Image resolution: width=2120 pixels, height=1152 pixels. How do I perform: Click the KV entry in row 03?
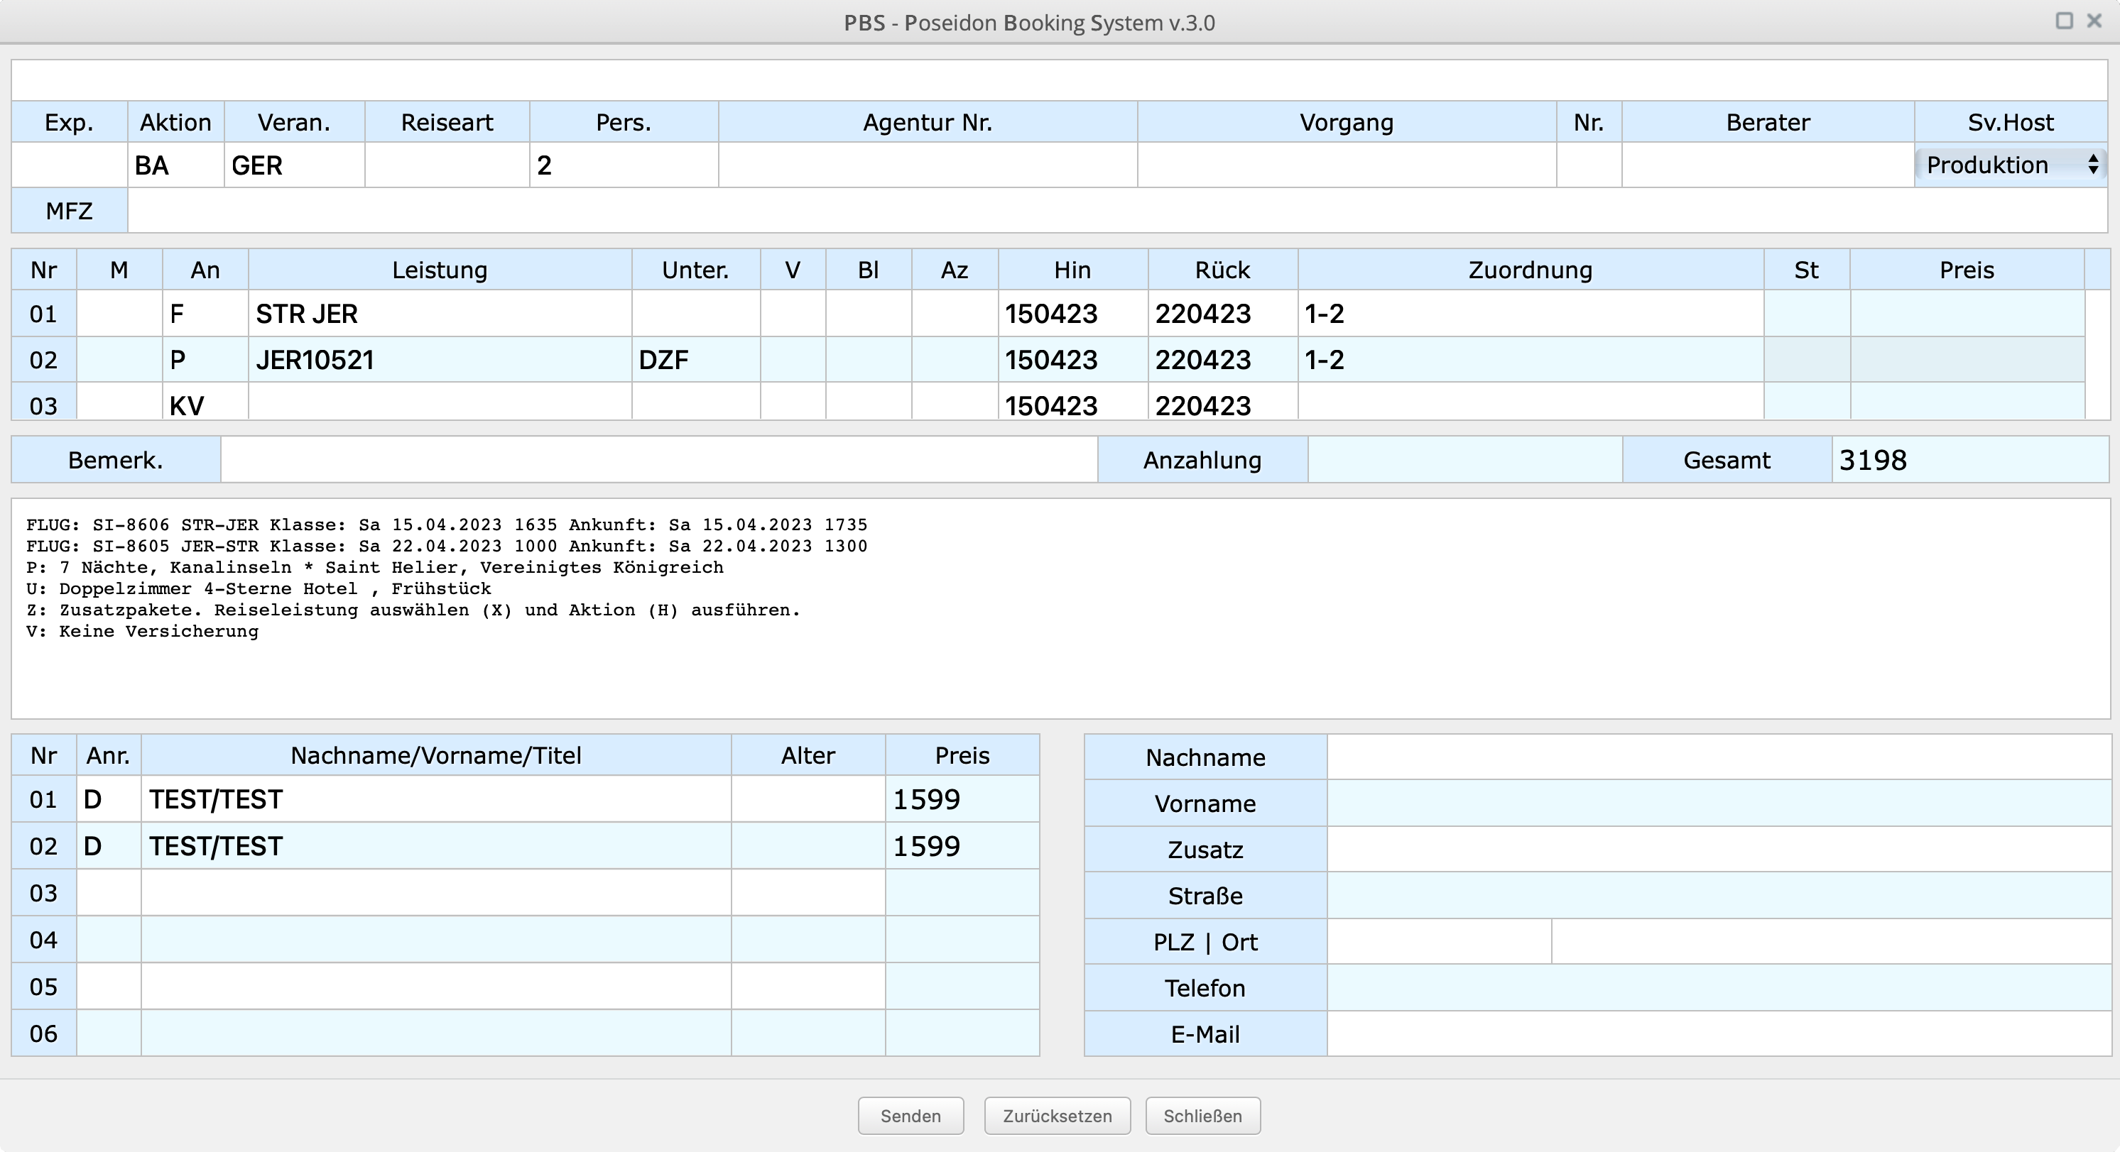tap(205, 405)
